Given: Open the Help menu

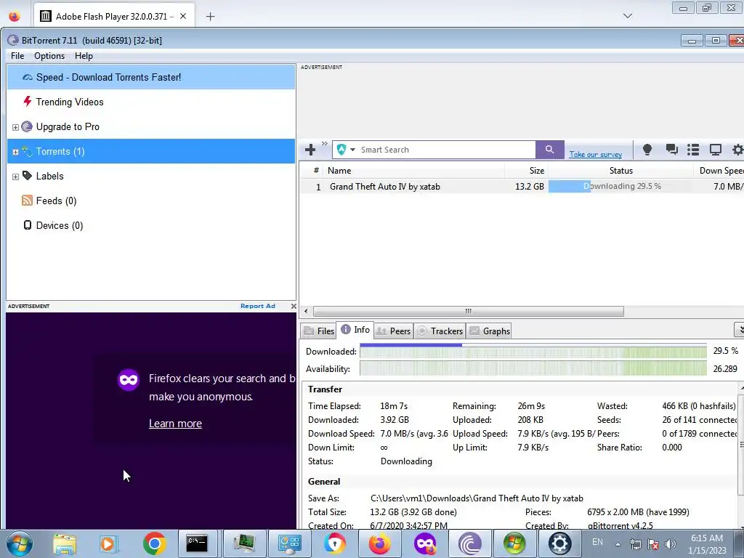Looking at the screenshot, I should pos(84,55).
